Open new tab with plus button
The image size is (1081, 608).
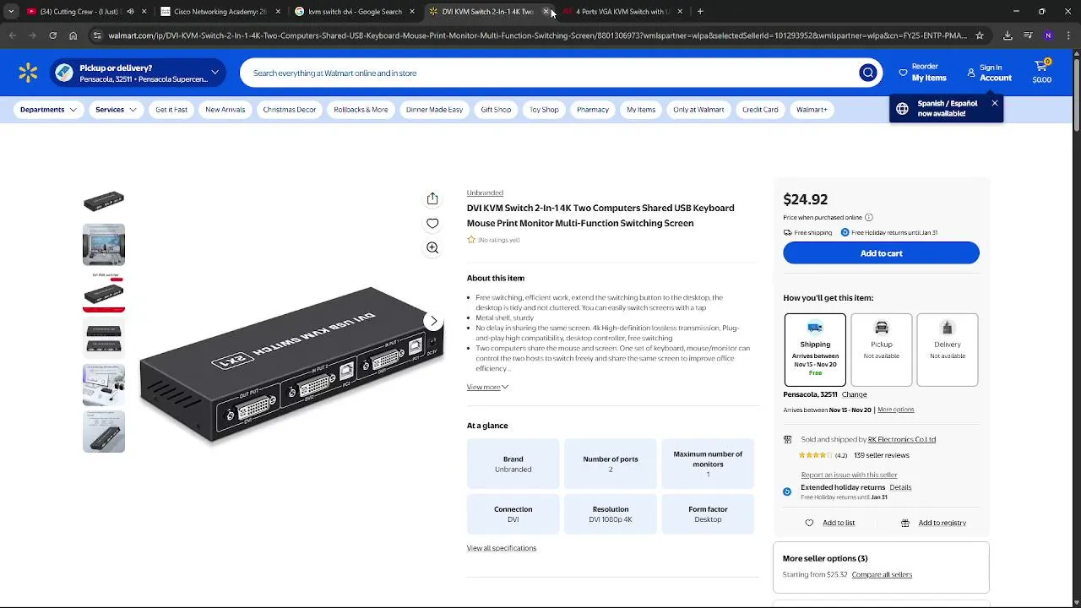[x=700, y=12]
